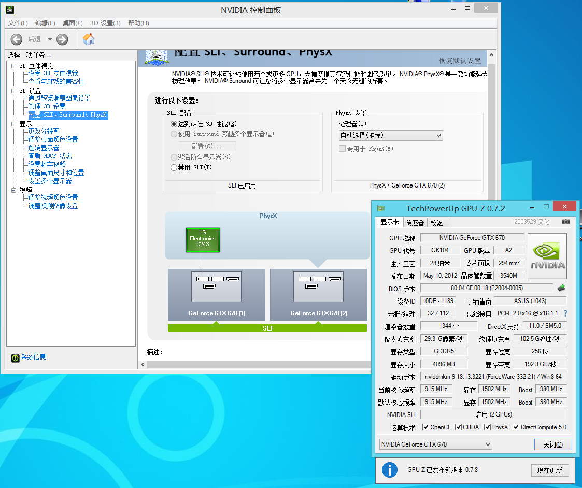Open 文件(F) menu

(18, 23)
